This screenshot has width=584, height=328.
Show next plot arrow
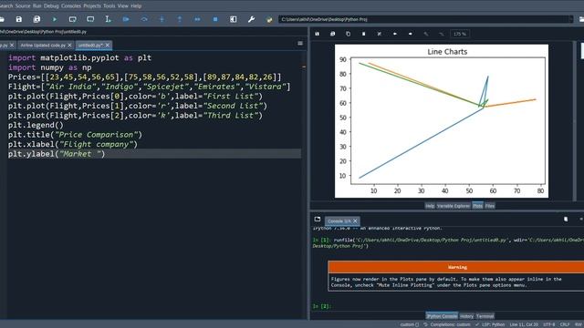pyautogui.click(x=410, y=34)
